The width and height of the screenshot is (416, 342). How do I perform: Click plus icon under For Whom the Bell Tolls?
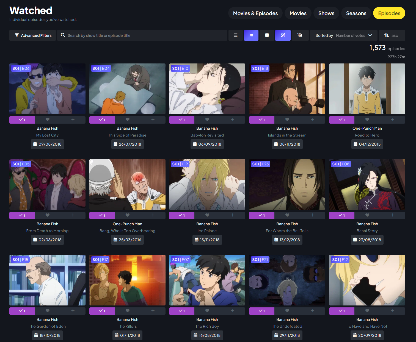(313, 215)
